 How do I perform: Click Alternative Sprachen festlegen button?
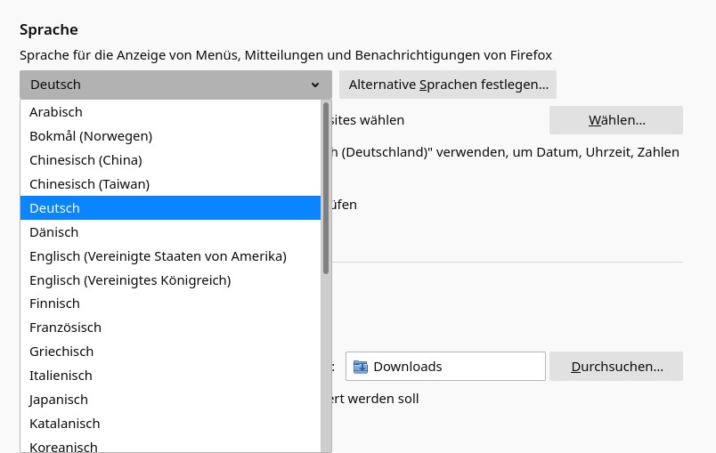click(x=448, y=85)
